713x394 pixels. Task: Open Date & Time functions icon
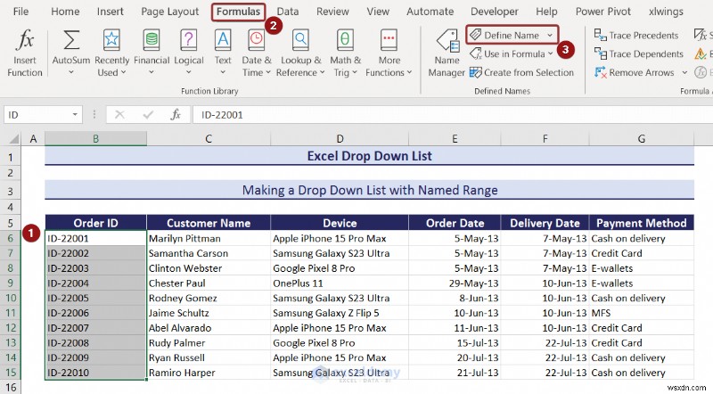tap(257, 40)
